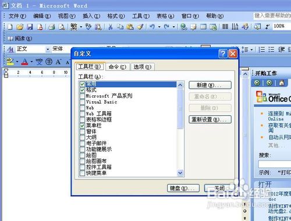The height and width of the screenshot is (221, 291).
Task: Click the 新建 button
Action: pyautogui.click(x=210, y=85)
